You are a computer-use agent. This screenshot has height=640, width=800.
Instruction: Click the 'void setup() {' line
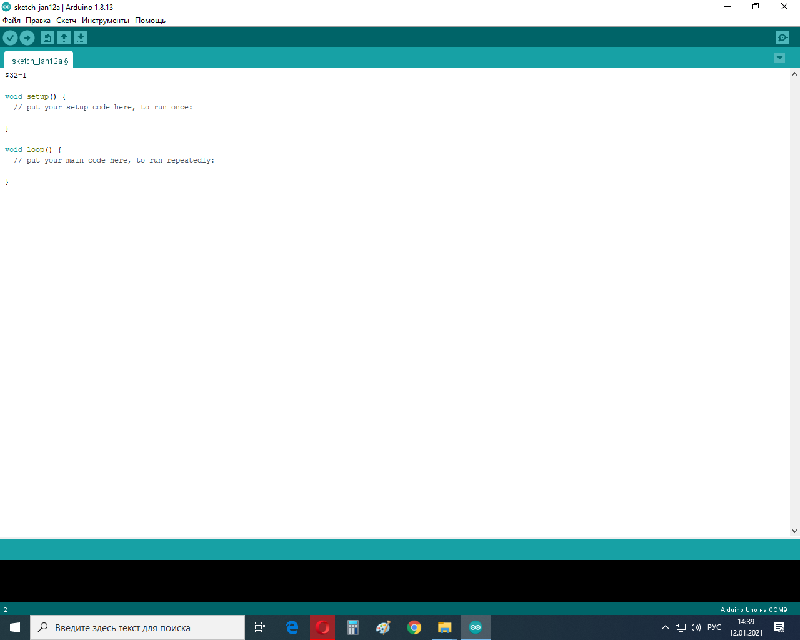(x=36, y=96)
